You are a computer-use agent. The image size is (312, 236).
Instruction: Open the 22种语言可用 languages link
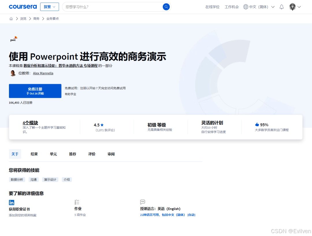coord(168,215)
